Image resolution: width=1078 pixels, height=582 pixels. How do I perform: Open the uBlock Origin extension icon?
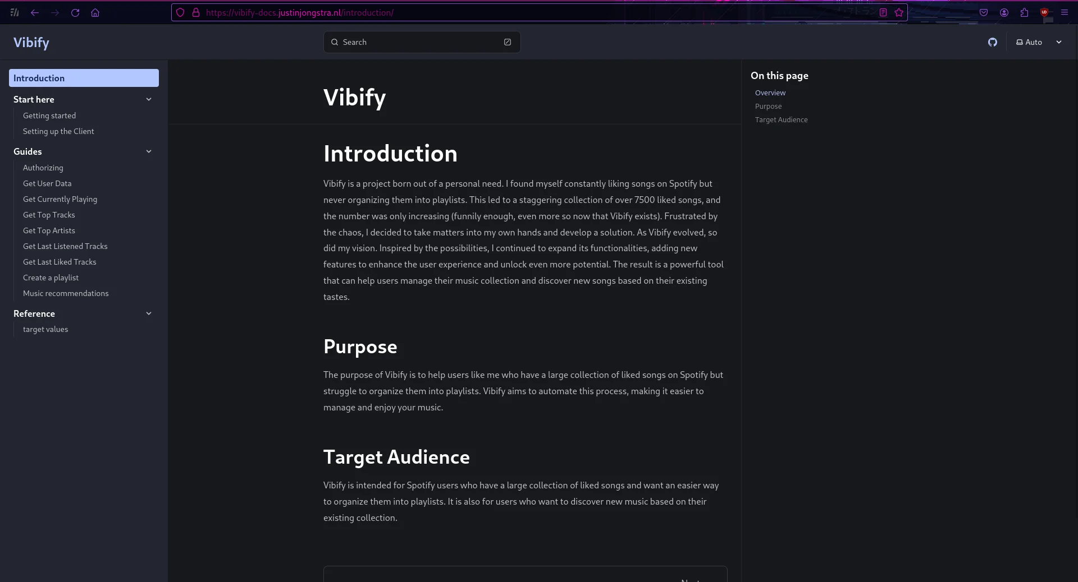(1044, 12)
